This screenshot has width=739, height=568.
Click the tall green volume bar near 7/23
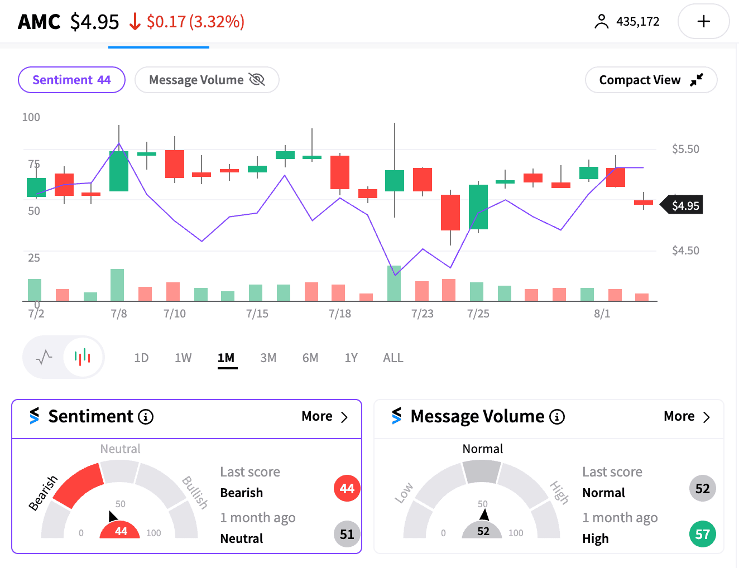[394, 283]
